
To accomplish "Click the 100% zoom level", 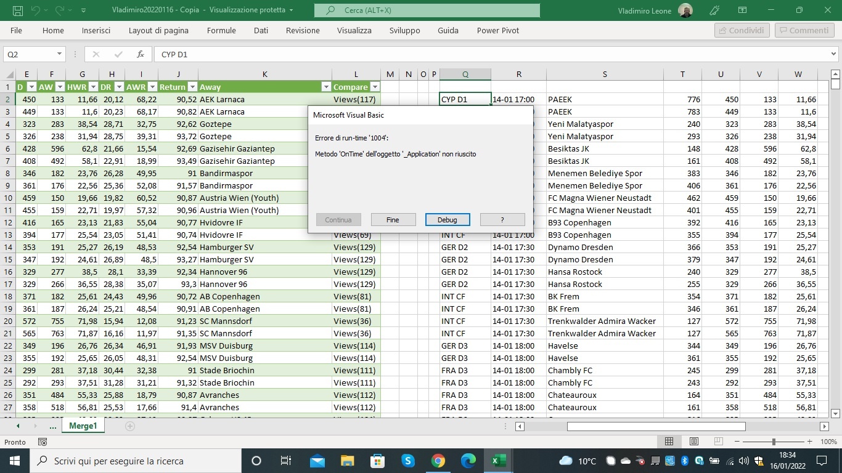I will 828,442.
